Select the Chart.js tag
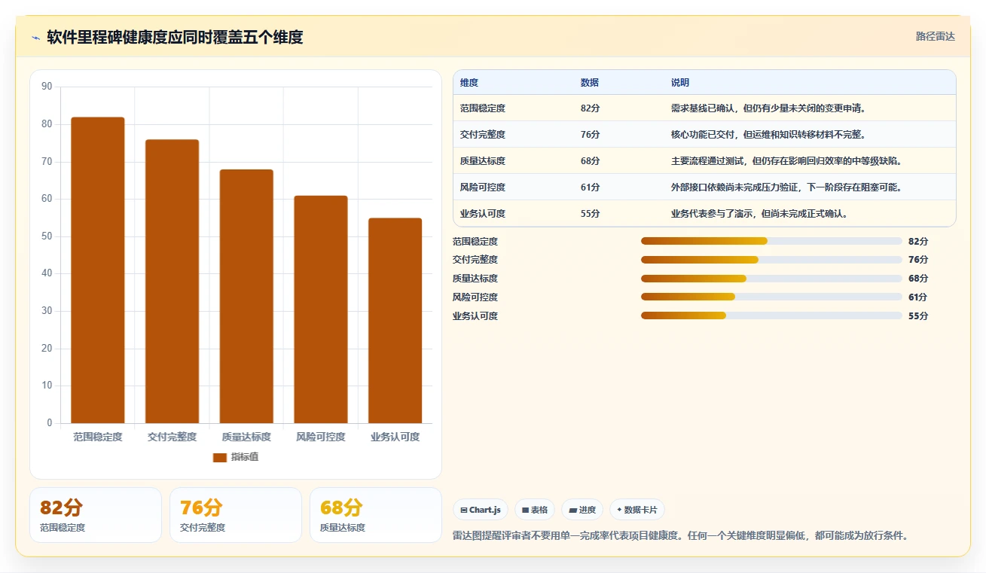This screenshot has width=986, height=573. click(x=481, y=510)
